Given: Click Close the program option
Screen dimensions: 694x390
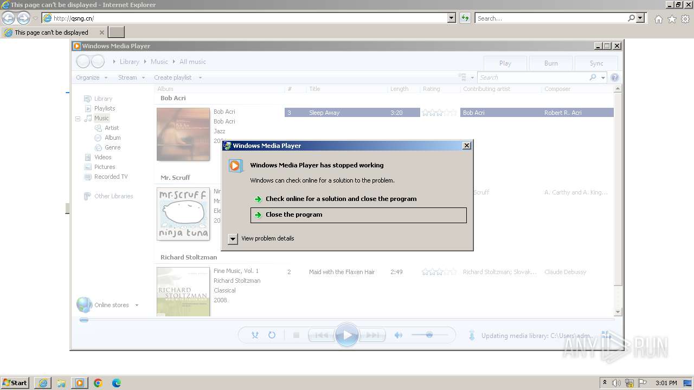Looking at the screenshot, I should click(358, 215).
